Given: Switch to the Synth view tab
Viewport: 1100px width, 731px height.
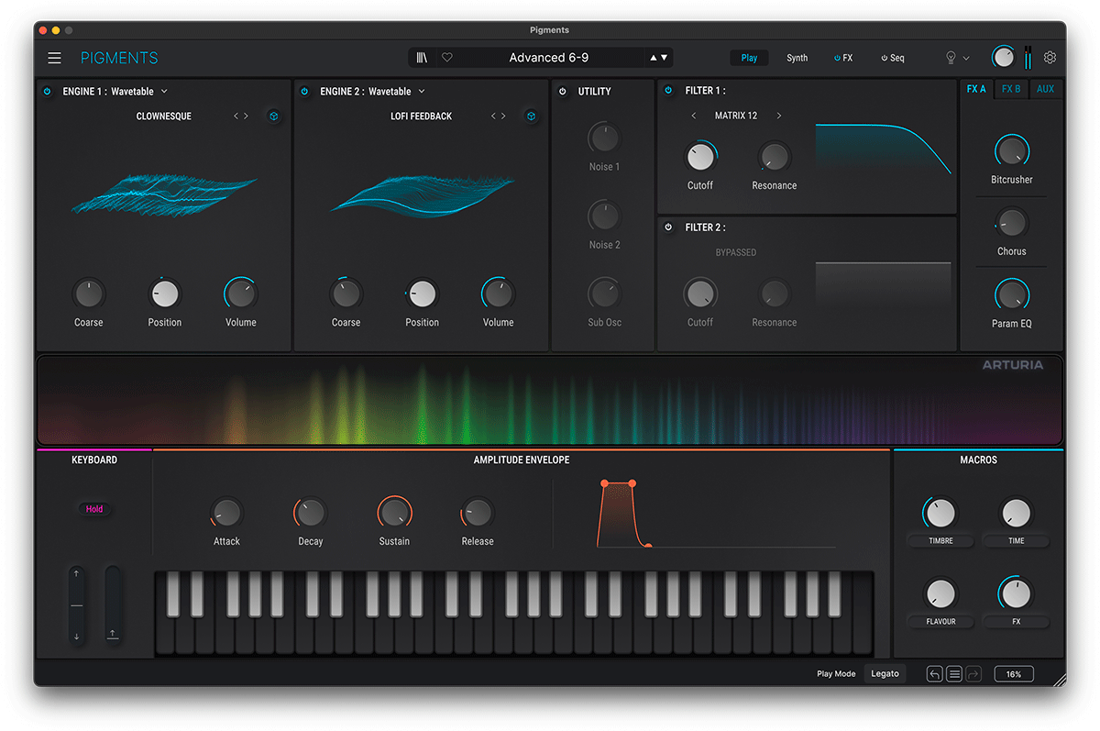Looking at the screenshot, I should 797,58.
